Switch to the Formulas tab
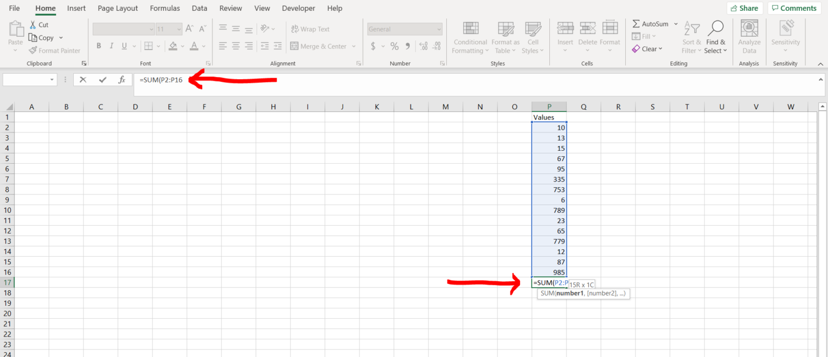This screenshot has width=828, height=357. [x=165, y=8]
